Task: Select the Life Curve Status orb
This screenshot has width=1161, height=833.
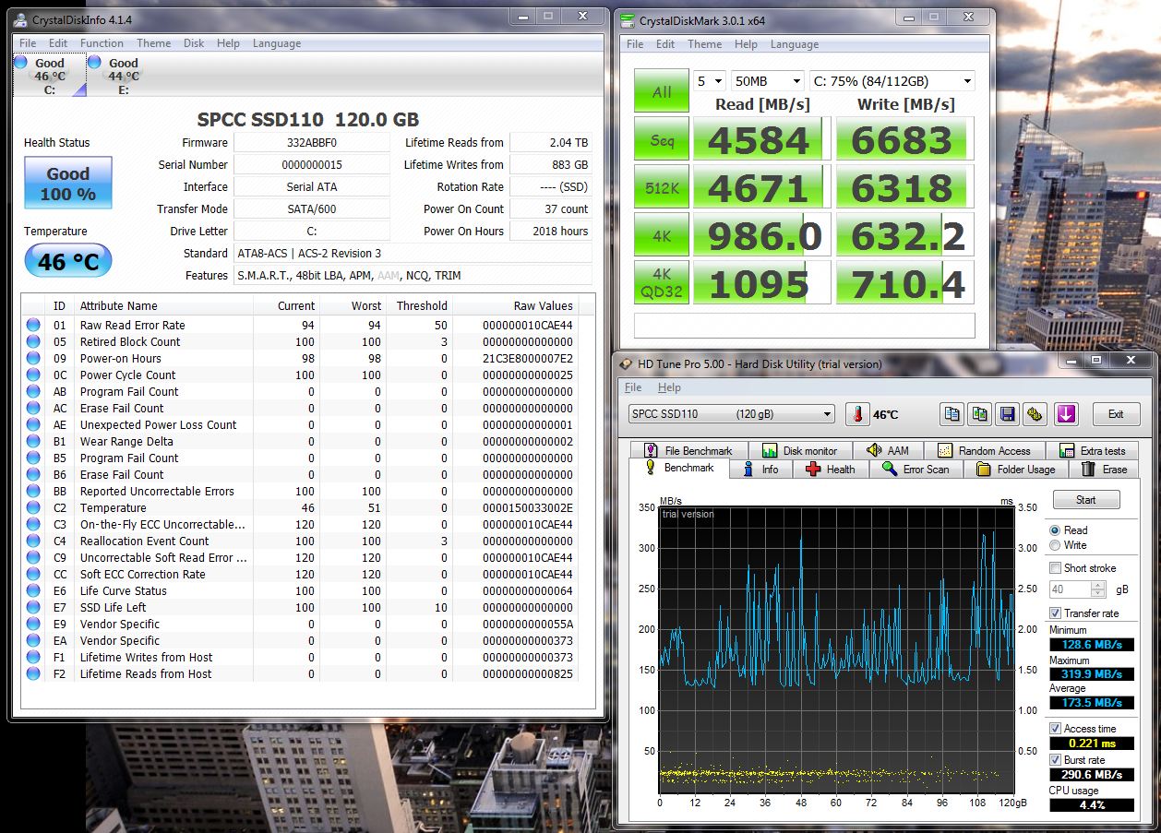Action: click(34, 590)
